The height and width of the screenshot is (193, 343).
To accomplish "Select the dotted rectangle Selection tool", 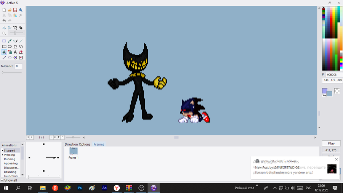I will click(x=4, y=41).
